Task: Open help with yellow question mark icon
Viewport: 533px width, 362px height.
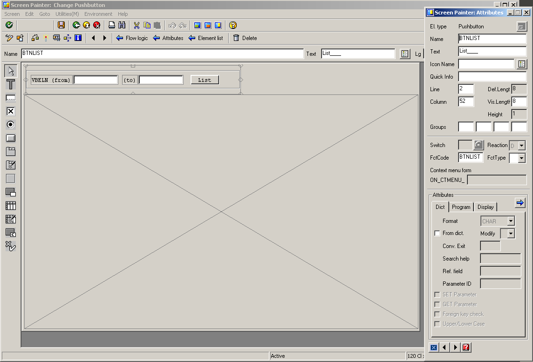Action: (x=233, y=25)
